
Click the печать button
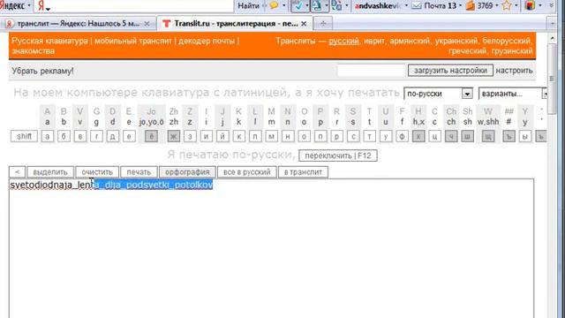[139, 172]
